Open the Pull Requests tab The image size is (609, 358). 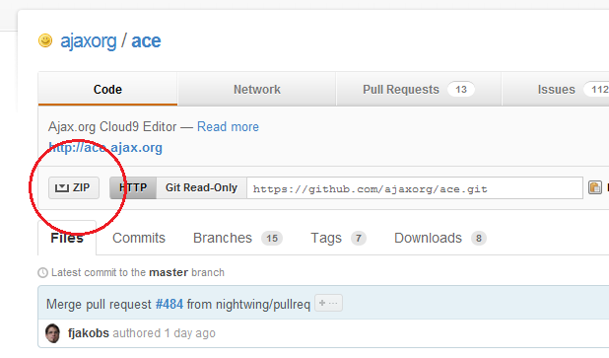pos(419,89)
